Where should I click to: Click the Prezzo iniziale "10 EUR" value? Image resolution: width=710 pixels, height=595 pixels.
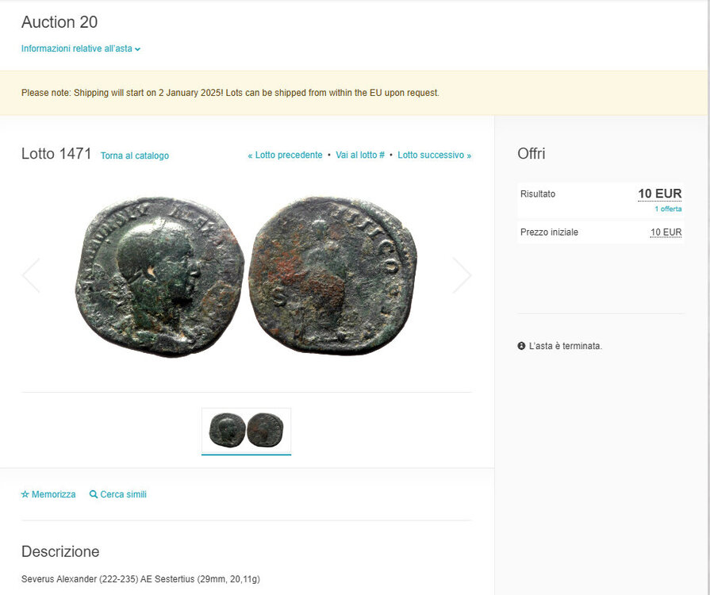(666, 232)
